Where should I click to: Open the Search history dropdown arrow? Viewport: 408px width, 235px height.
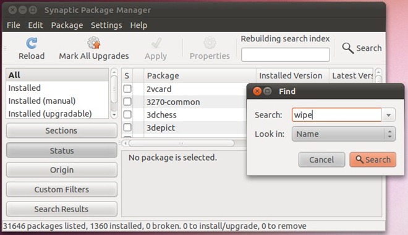388,115
